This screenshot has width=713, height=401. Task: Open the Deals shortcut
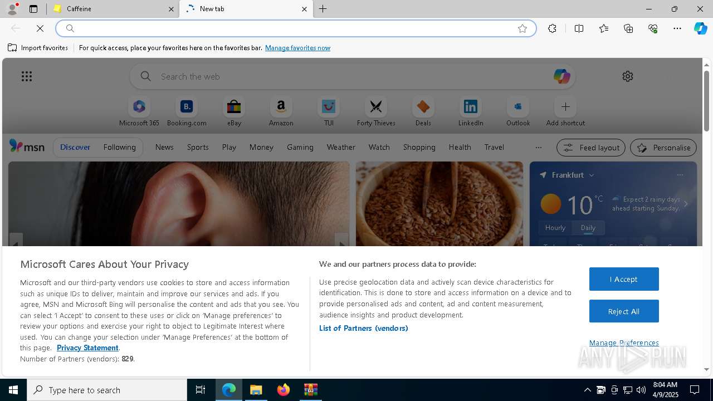(x=423, y=111)
